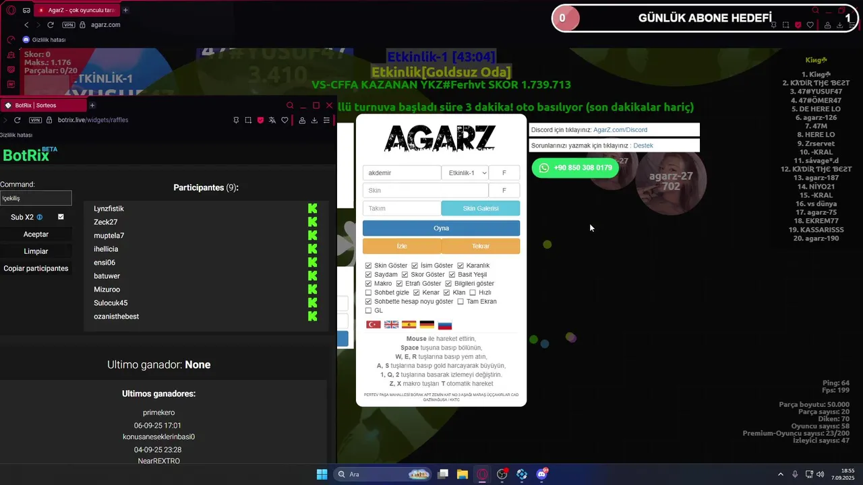Focus the Takım input field
The width and height of the screenshot is (863, 485).
pyautogui.click(x=402, y=208)
